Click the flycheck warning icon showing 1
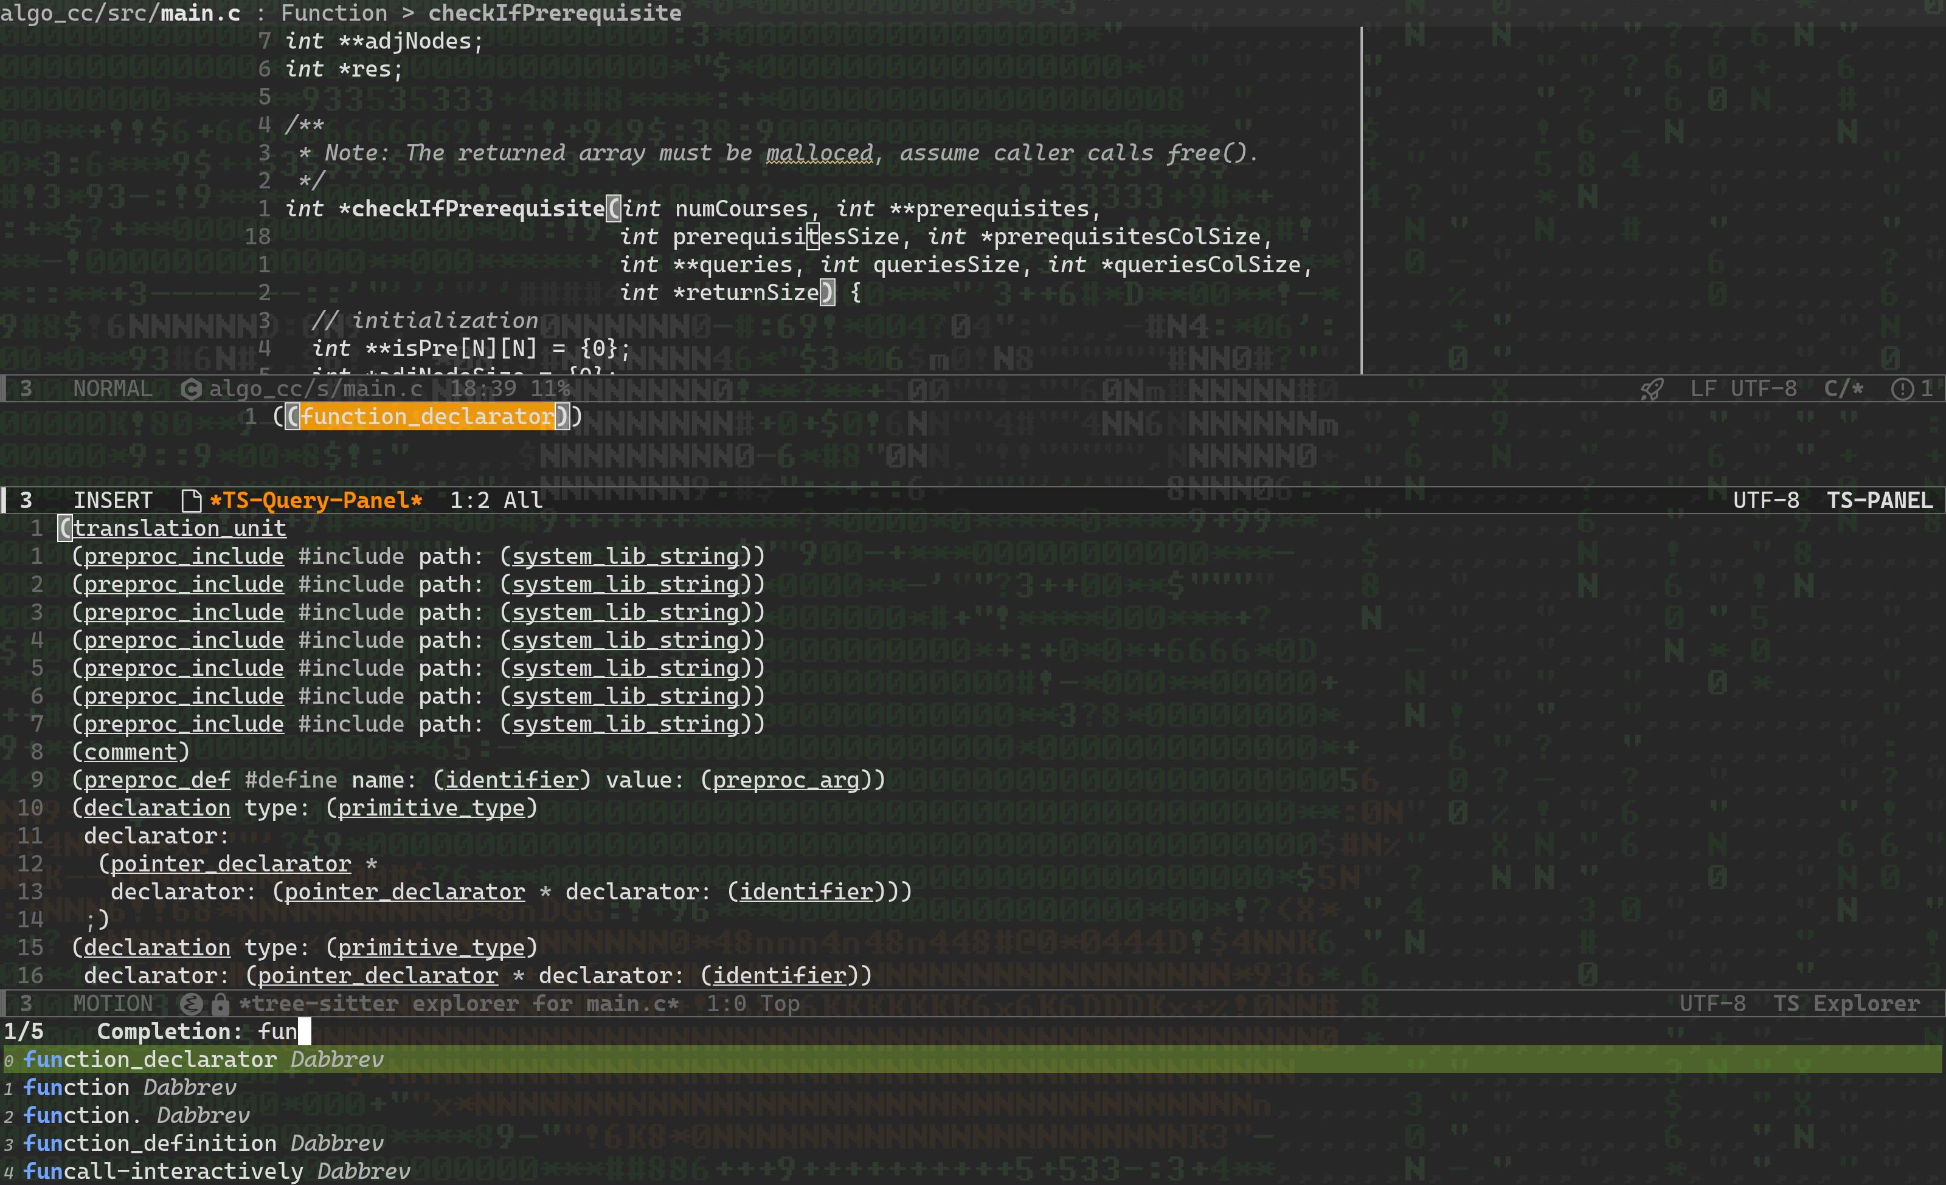This screenshot has width=1946, height=1185. tap(1903, 389)
